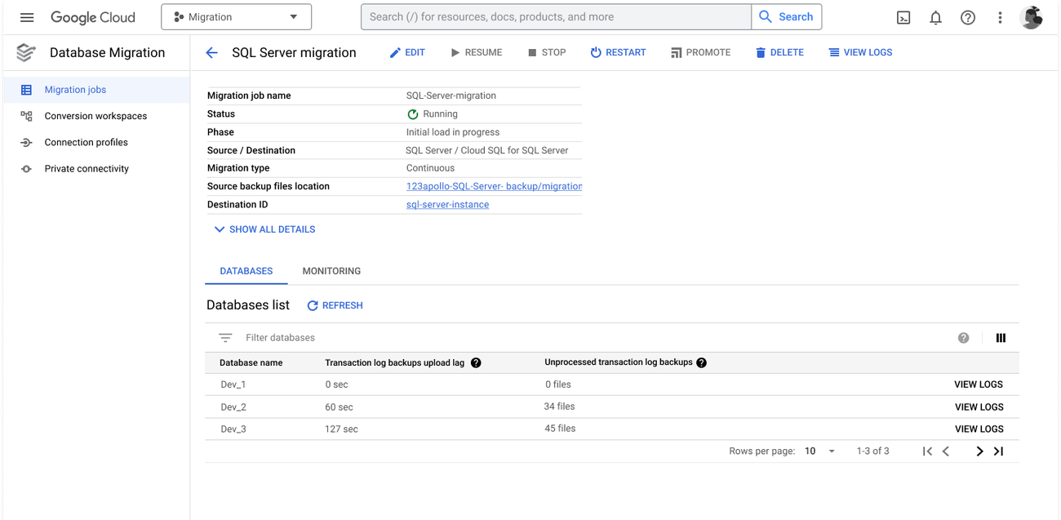This screenshot has height=520, width=1061.
Task: Open user account avatar
Action: point(1032,17)
